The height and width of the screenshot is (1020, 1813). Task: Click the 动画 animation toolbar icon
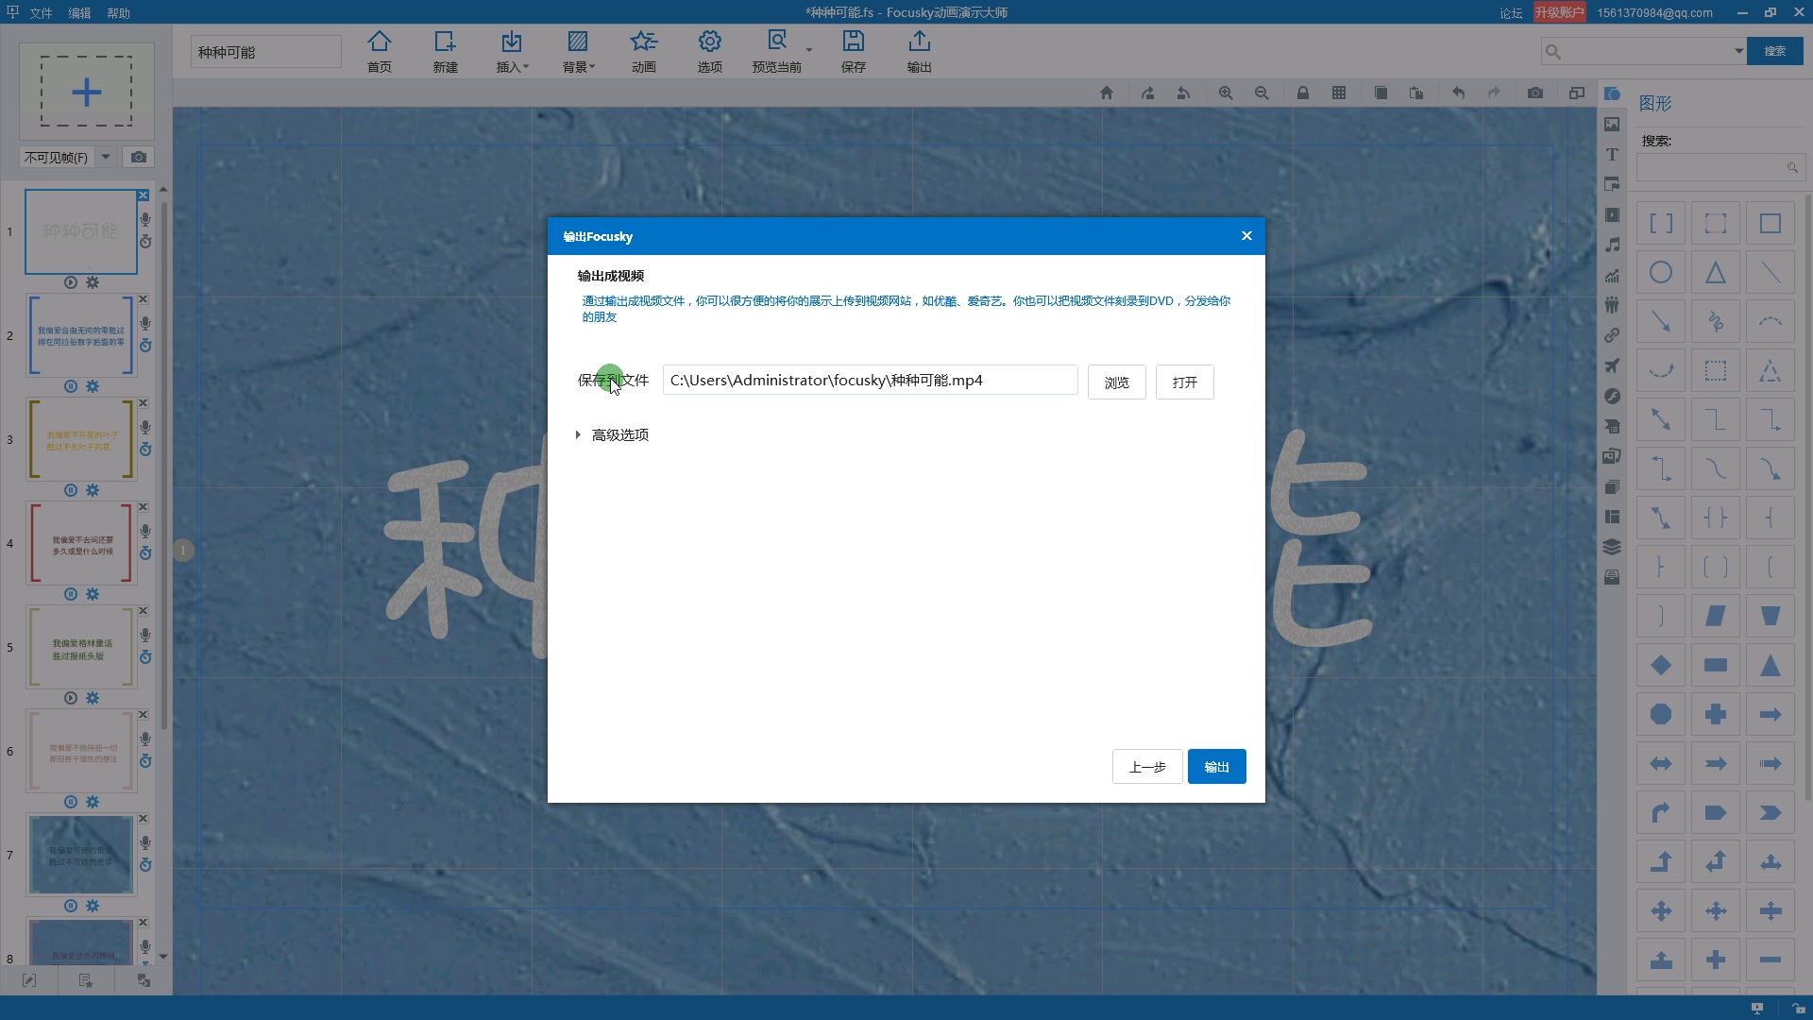644,51
